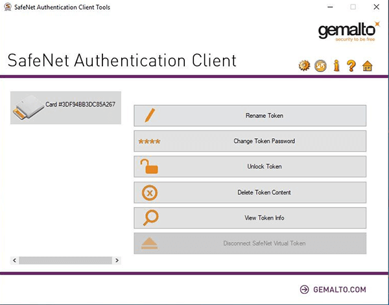Click the magnifying glass icon
The image size is (389, 305).
point(150,218)
